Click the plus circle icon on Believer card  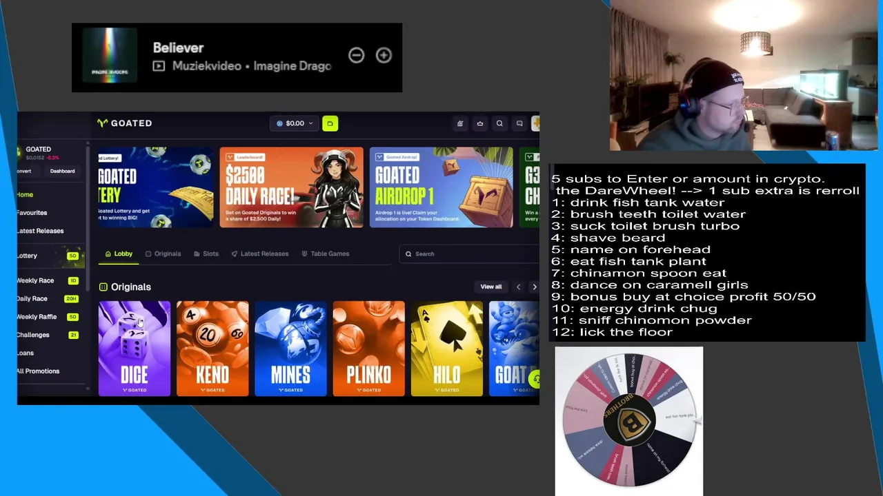tap(384, 55)
